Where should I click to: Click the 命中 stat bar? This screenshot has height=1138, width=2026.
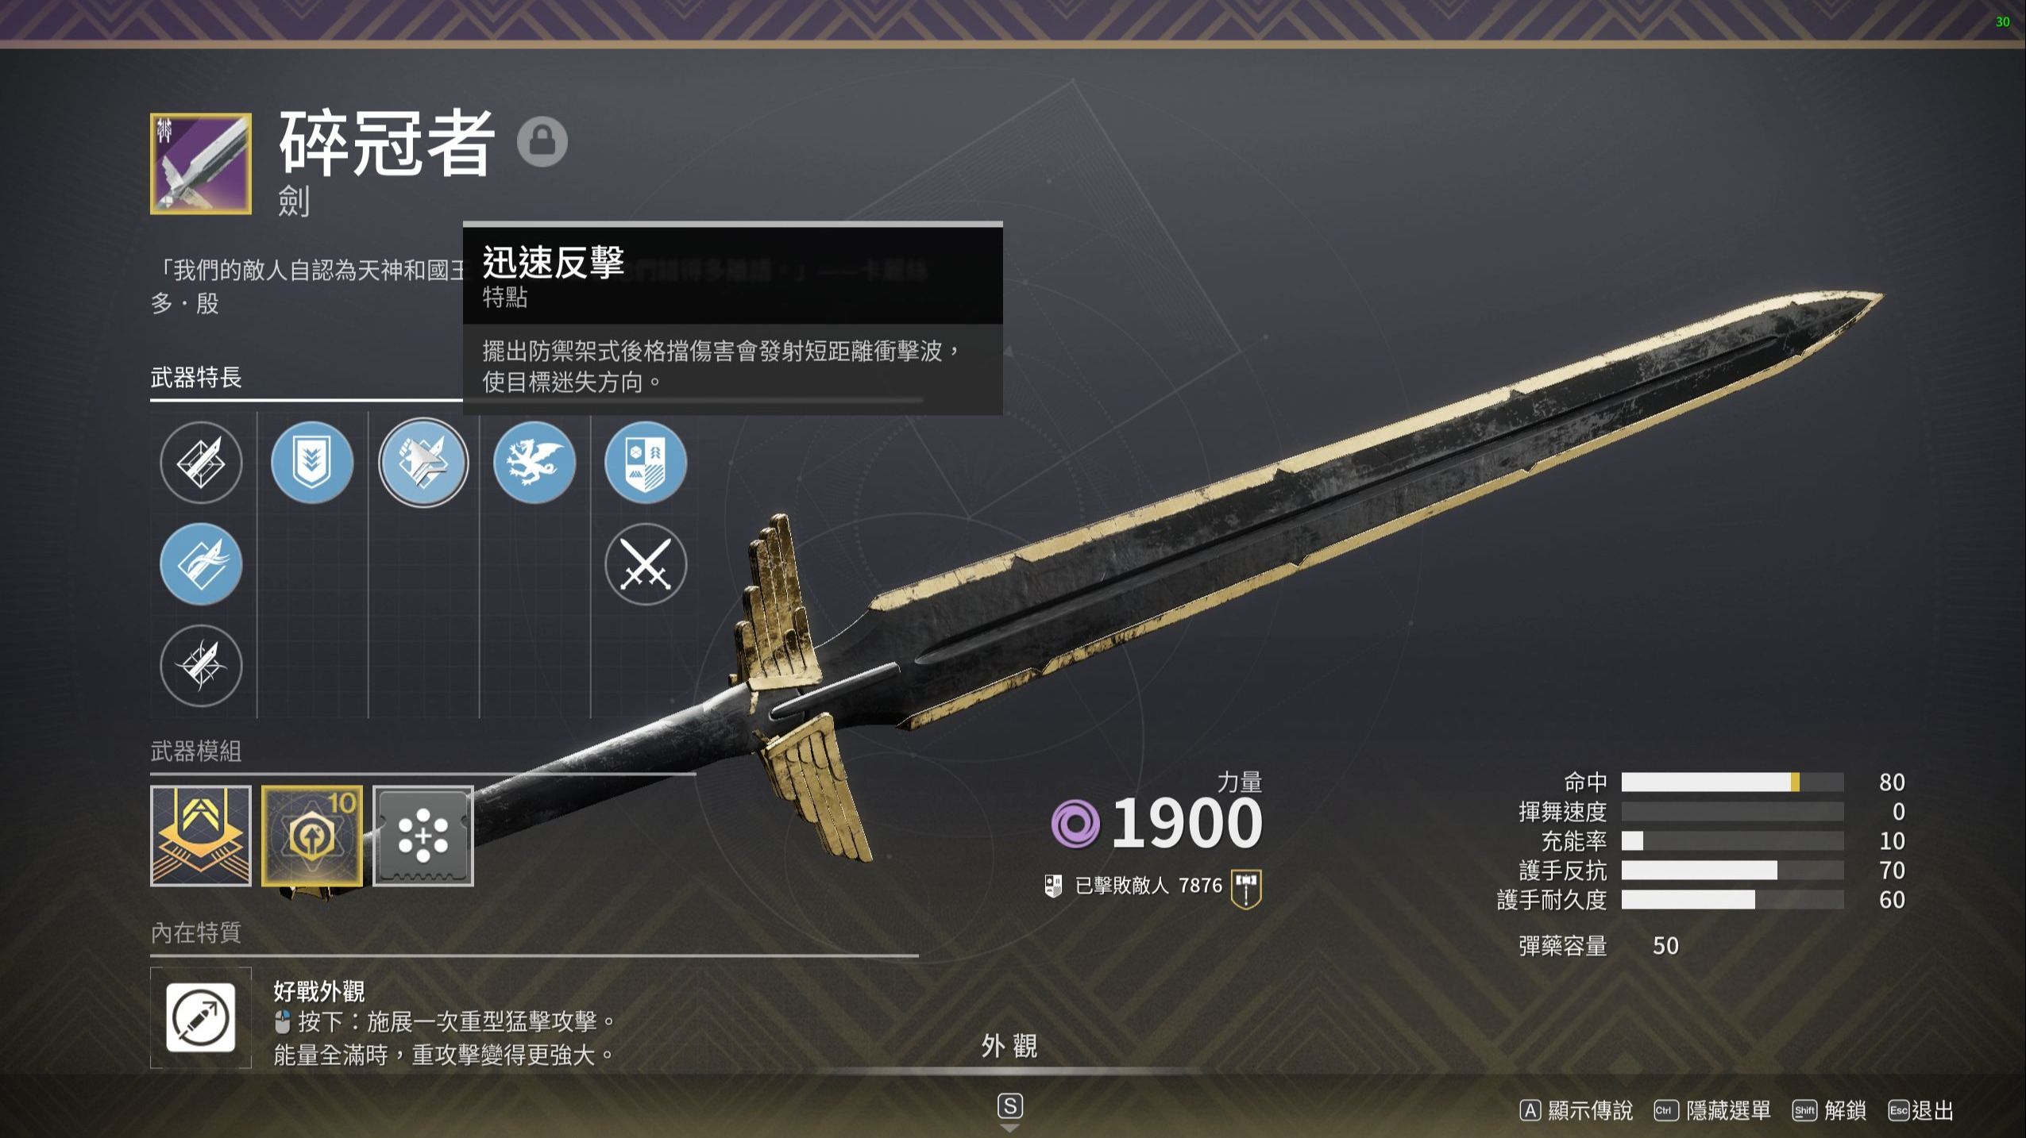click(1732, 782)
